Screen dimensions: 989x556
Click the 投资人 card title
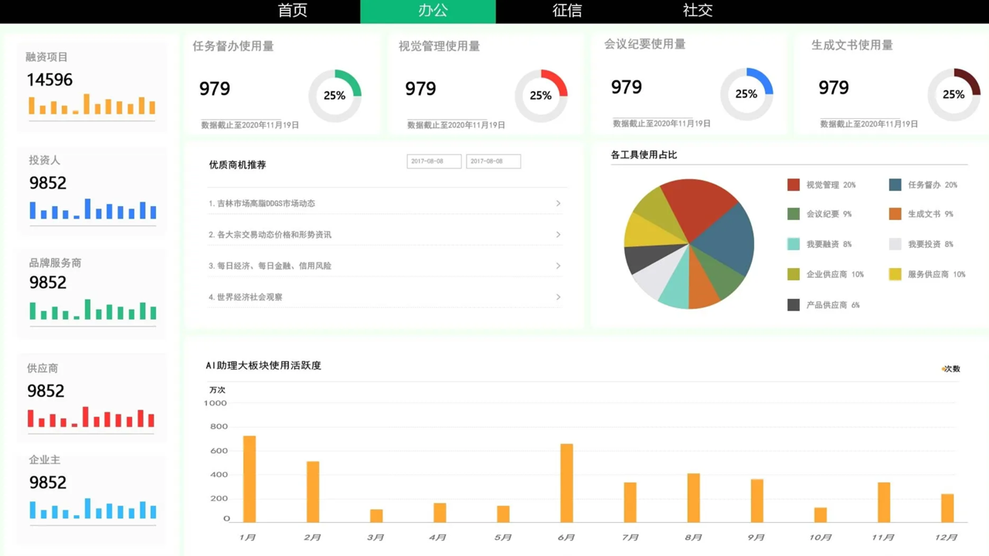(x=44, y=160)
